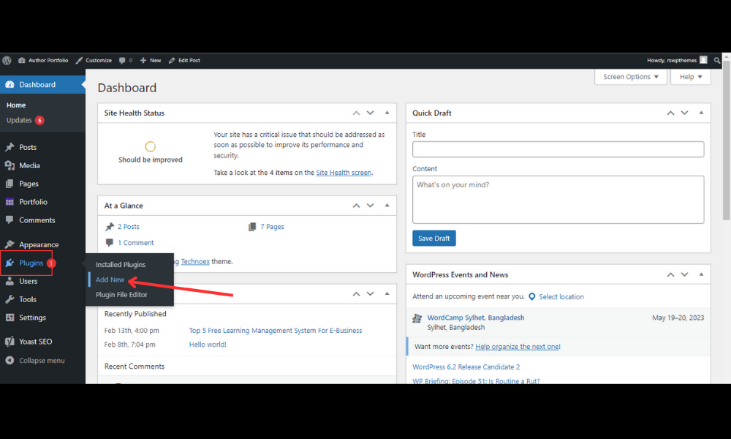The width and height of the screenshot is (731, 439).
Task: Open the Hello world! post
Action: [208, 345]
